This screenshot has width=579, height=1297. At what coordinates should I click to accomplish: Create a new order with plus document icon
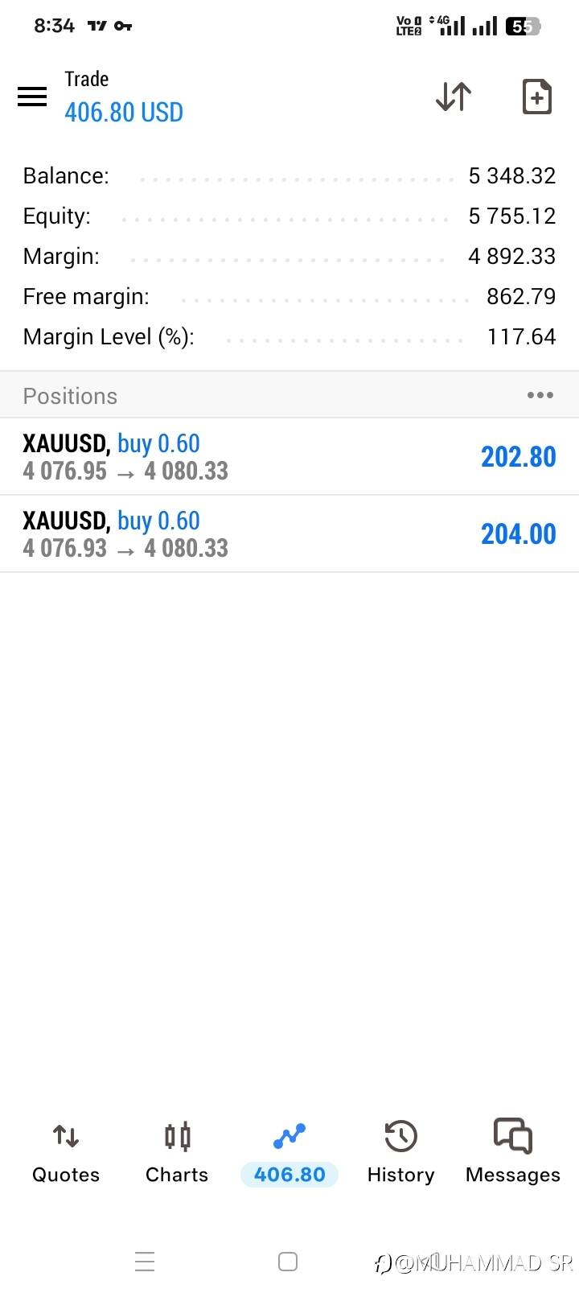(x=536, y=97)
